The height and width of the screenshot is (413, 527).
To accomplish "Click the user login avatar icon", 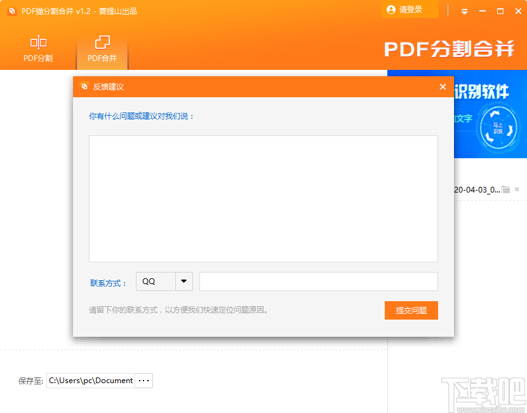I will [x=392, y=10].
